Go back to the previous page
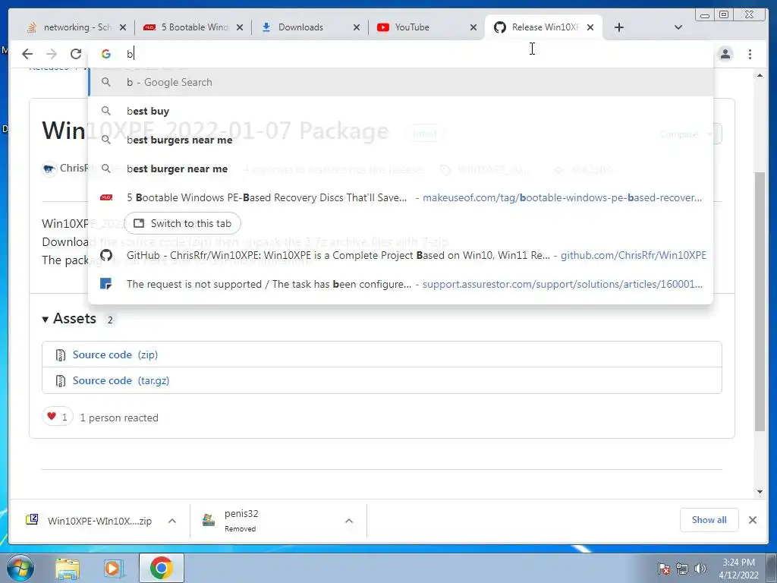The image size is (777, 583). pos(27,54)
